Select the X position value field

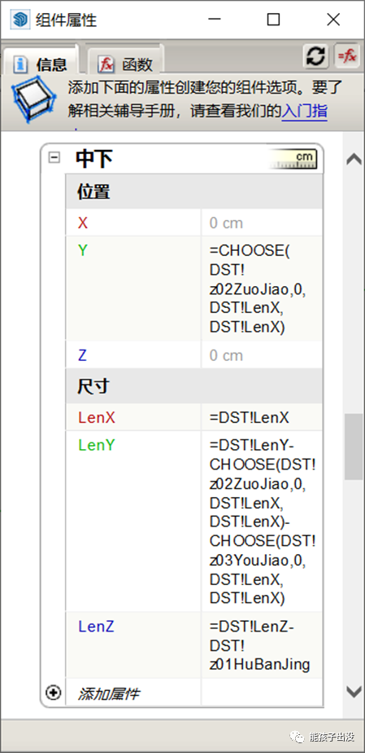262,222
